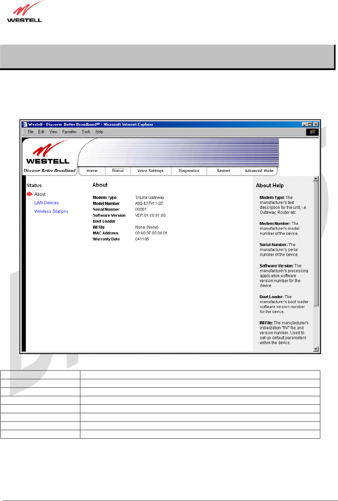
Task: Click the scroll down arrow of the help panel
Action: click(316, 349)
